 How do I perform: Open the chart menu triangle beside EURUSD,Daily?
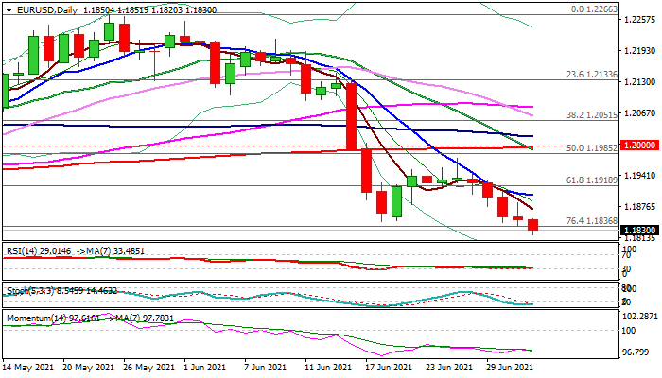pyautogui.click(x=9, y=10)
